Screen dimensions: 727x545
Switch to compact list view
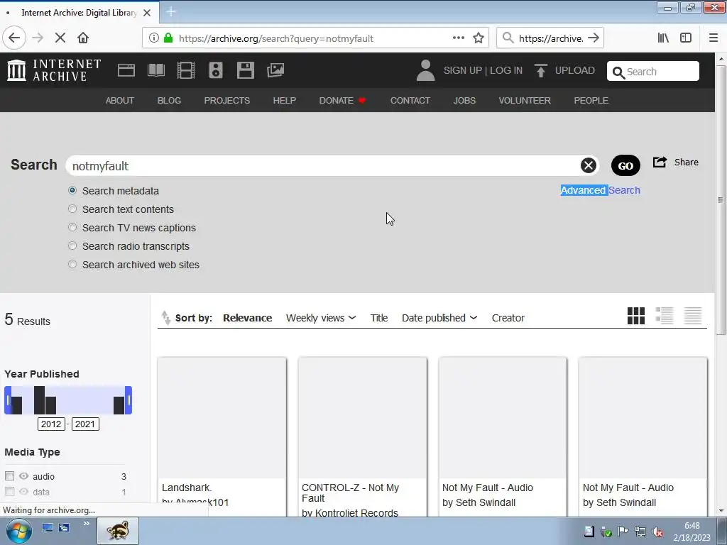(x=693, y=316)
